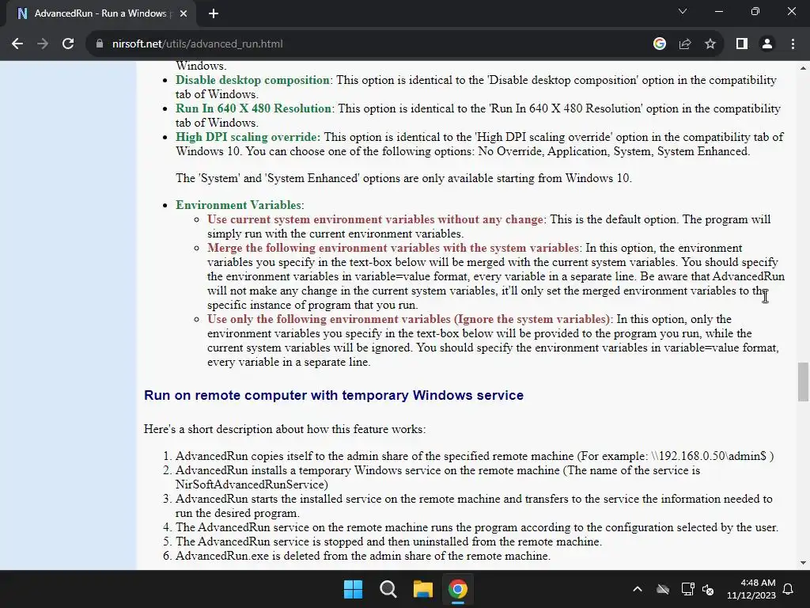Screen dimensions: 810x608
Task: Open taskbar Search
Action: pos(388,589)
